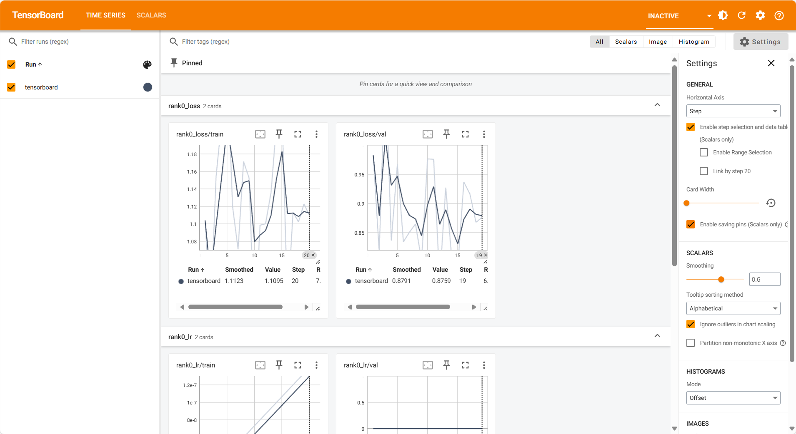Focus the Filter tags search field
796x434 pixels.
coord(375,42)
